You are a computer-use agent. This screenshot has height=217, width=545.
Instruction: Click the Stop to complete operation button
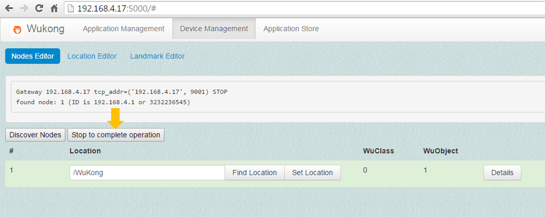tap(116, 135)
